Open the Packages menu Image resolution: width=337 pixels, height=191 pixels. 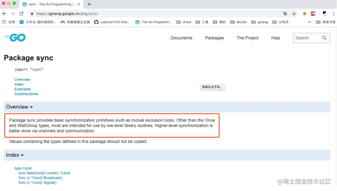214,38
